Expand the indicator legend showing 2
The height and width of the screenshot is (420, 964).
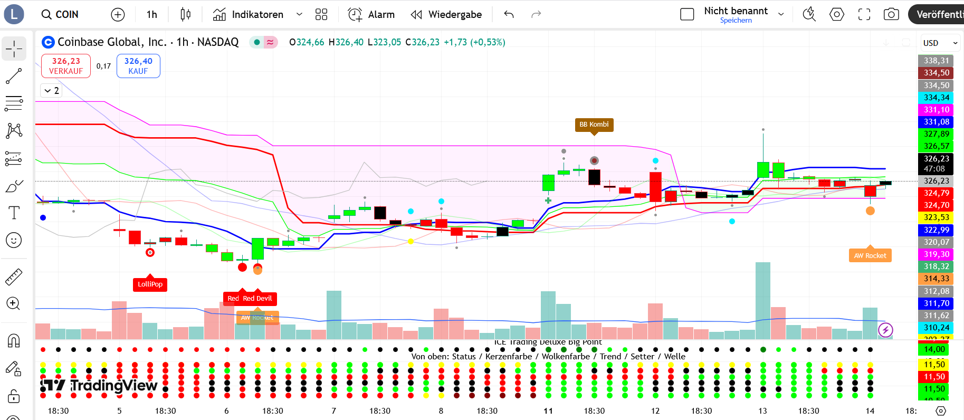pos(51,91)
